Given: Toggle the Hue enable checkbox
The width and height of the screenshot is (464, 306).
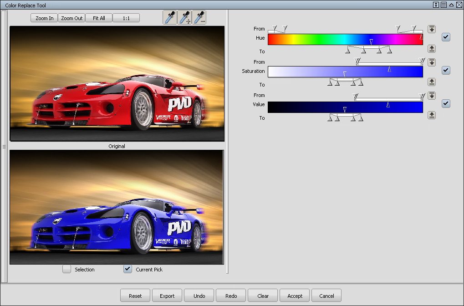Looking at the screenshot, I should (x=446, y=37).
